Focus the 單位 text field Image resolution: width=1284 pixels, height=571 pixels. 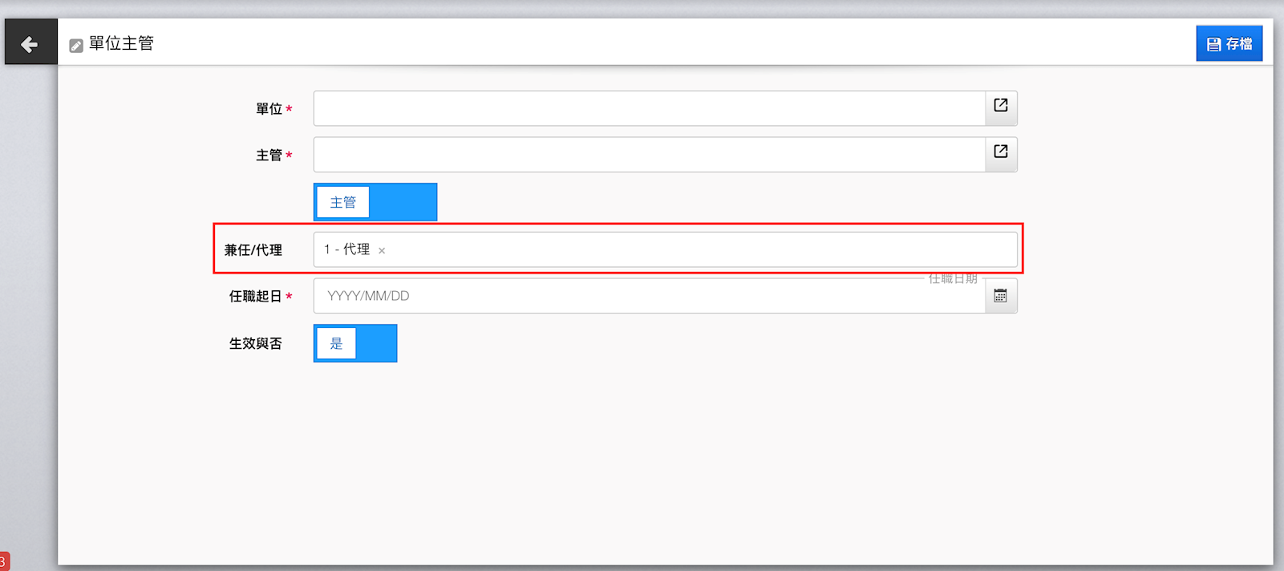(x=648, y=108)
